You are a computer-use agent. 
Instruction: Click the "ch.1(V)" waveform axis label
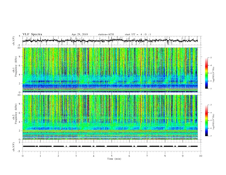point(14,41)
